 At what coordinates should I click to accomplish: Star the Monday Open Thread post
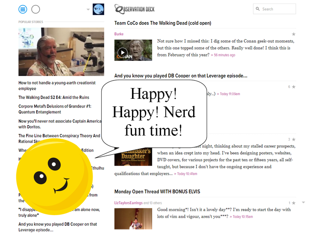tap(293, 203)
